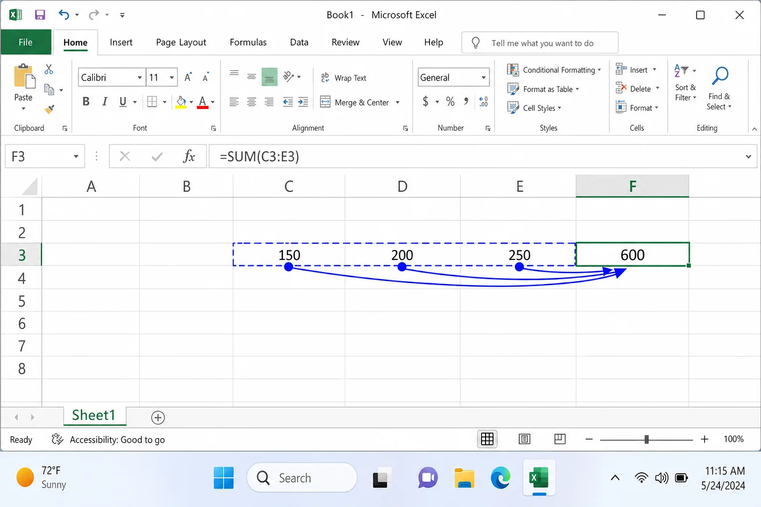Viewport: 761px width, 507px height.
Task: Open Cell Styles gallery
Action: (x=534, y=108)
